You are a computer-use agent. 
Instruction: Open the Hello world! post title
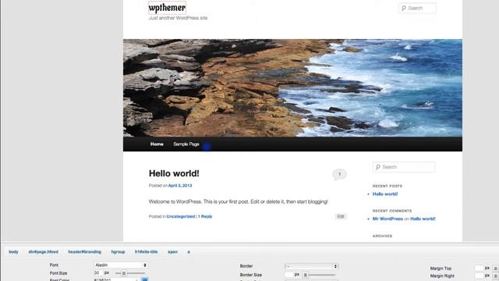174,173
